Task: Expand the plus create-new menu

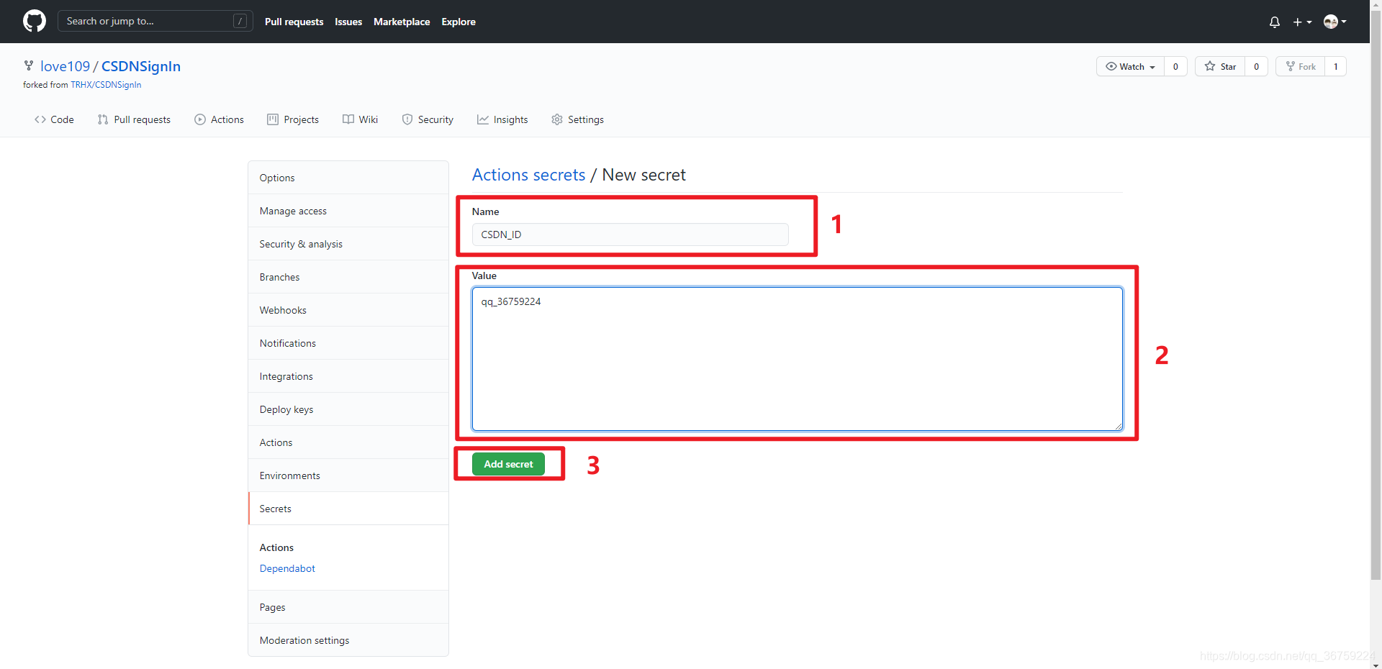Action: [1302, 22]
